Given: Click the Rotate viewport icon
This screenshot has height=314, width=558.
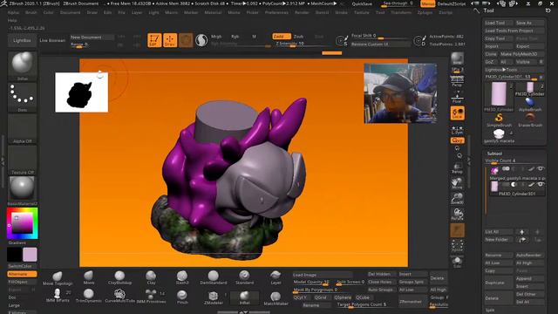Looking at the screenshot, I should [x=457, y=214].
